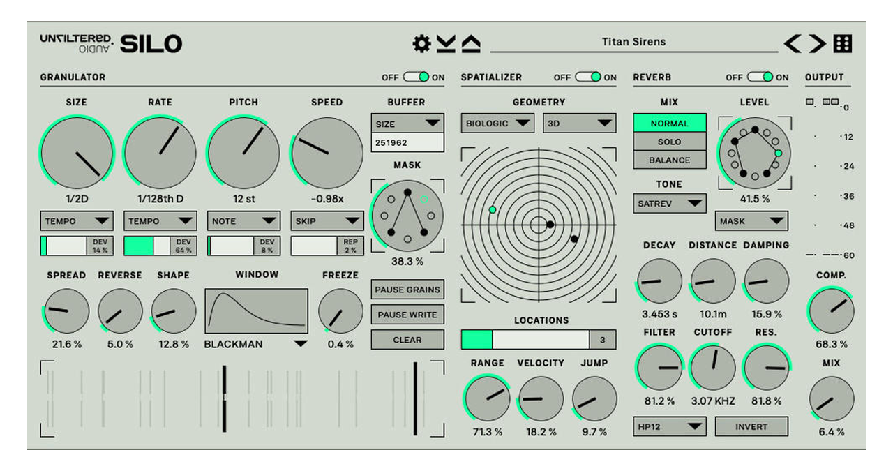Click the reverb RES. knob
This screenshot has width=893, height=471.
pos(766,368)
